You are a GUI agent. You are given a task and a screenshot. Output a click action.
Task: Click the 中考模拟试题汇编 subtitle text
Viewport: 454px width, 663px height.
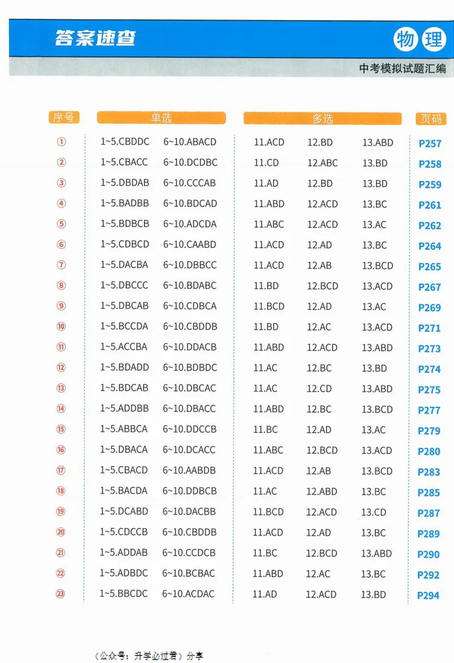402,68
